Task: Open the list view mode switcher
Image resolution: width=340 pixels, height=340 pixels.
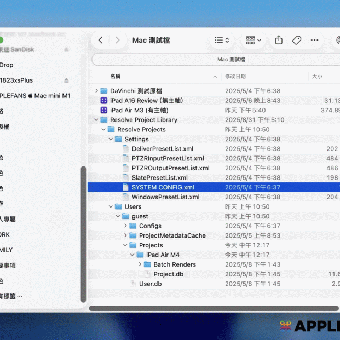Action: [222, 41]
